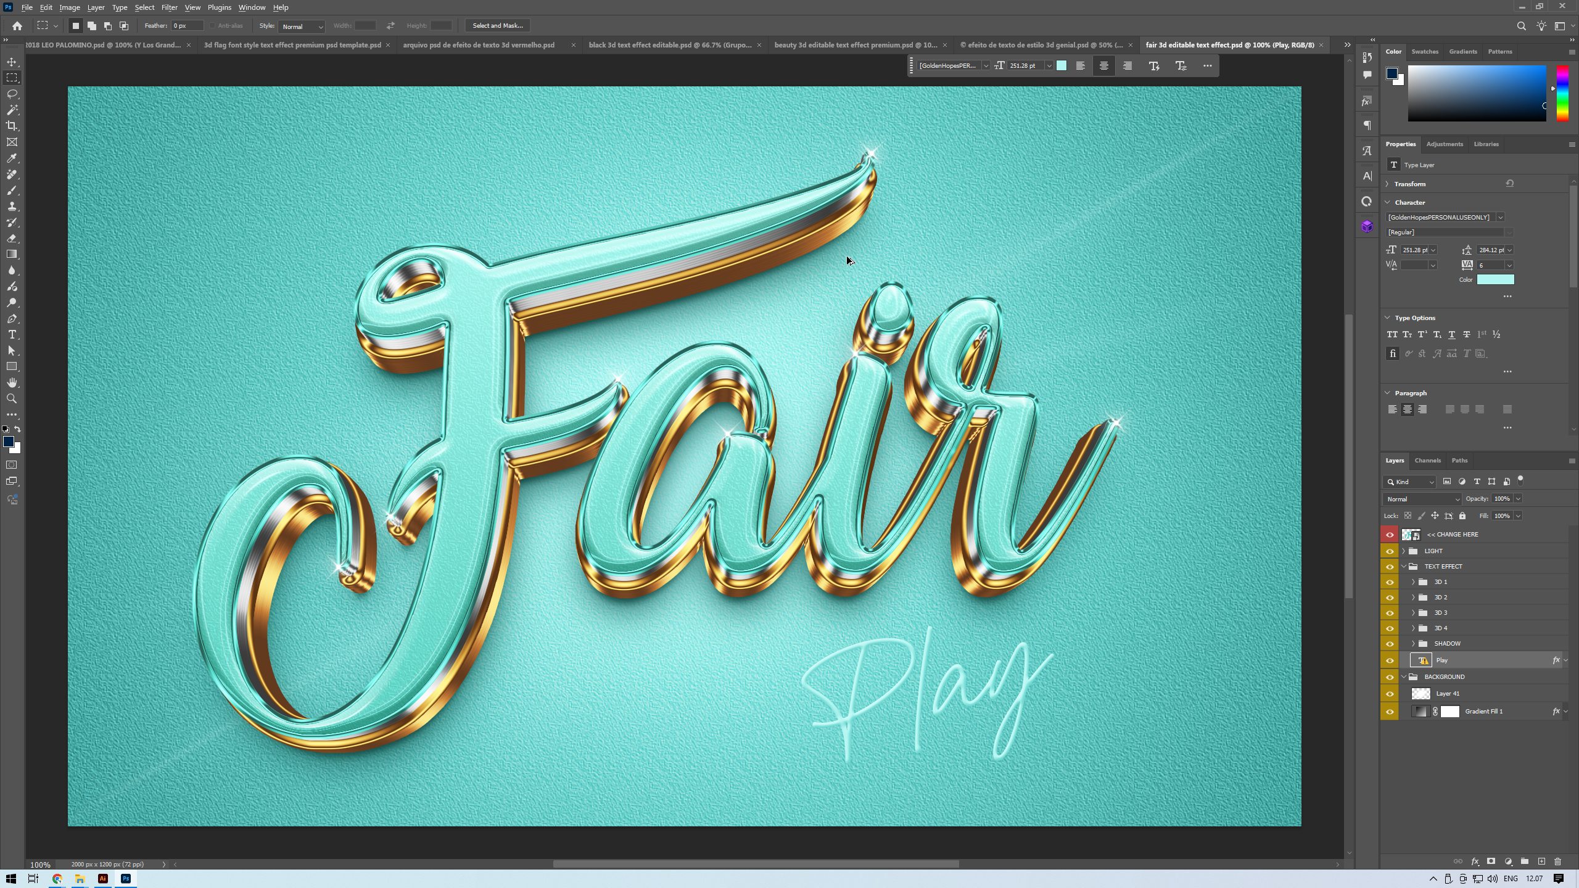The width and height of the screenshot is (1579, 888).
Task: Select the Lasso tool
Action: (x=12, y=94)
